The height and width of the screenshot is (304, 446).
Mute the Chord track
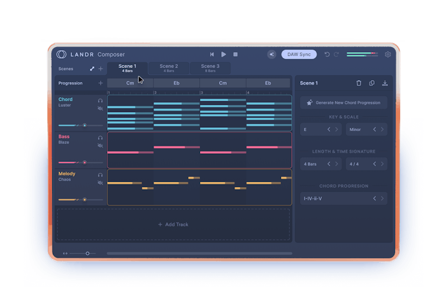click(x=100, y=108)
